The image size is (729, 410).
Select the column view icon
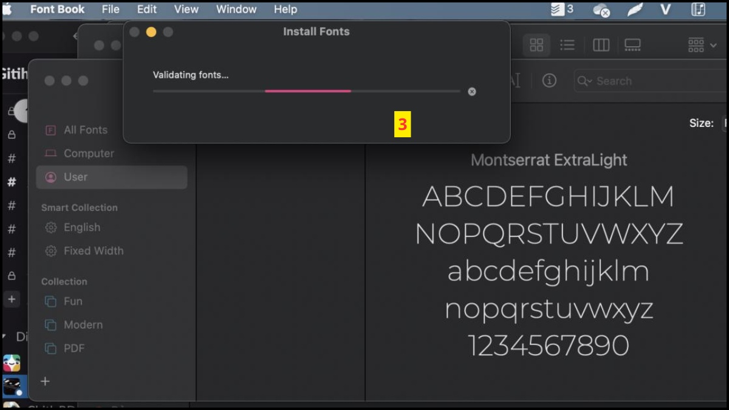[x=600, y=44]
